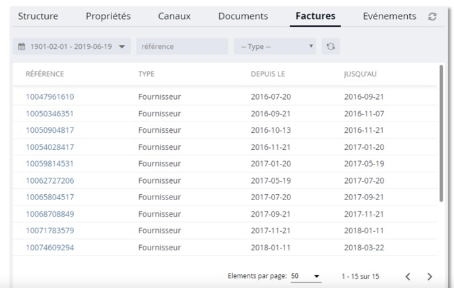Open invoice 10047961610

click(x=49, y=97)
